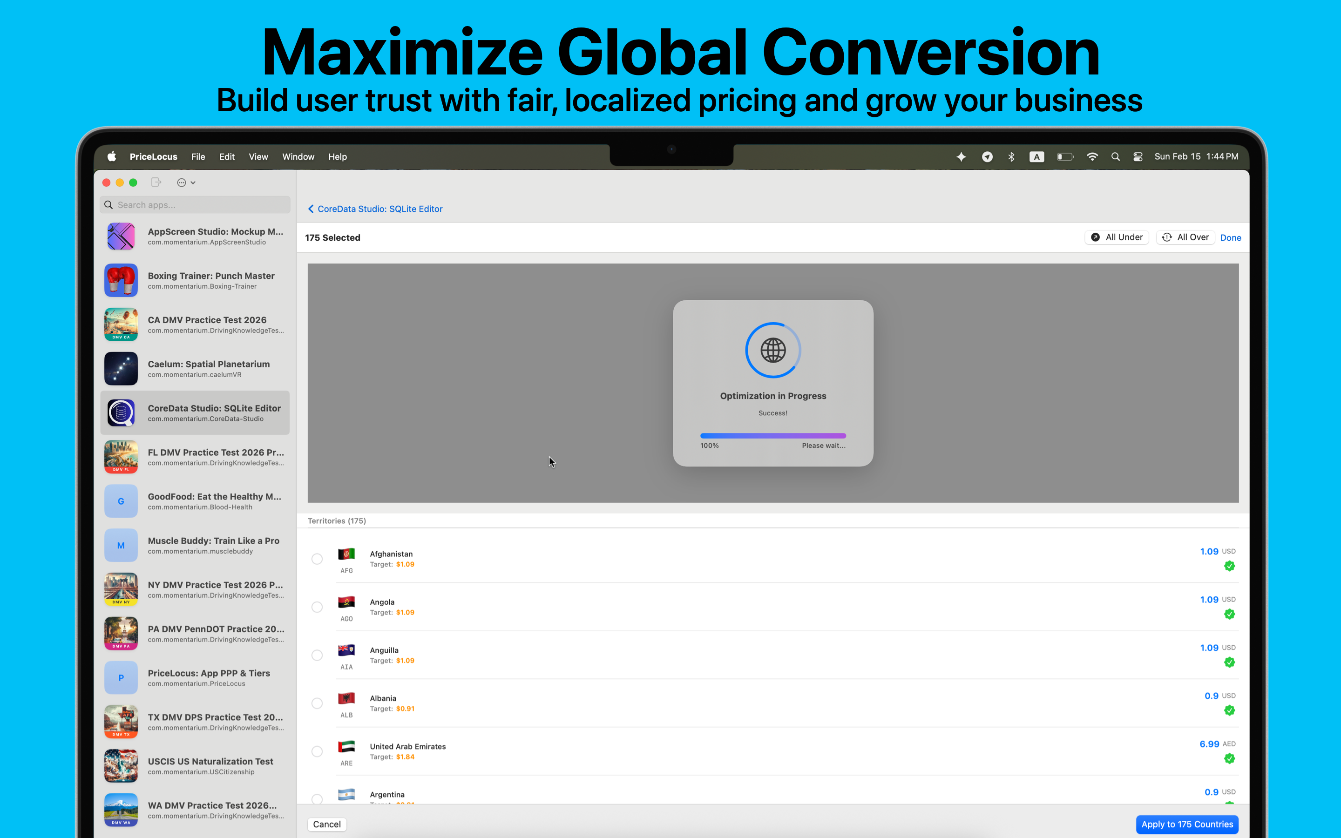Viewport: 1341px width, 838px height.
Task: Focus the Search apps field
Action: tap(195, 205)
